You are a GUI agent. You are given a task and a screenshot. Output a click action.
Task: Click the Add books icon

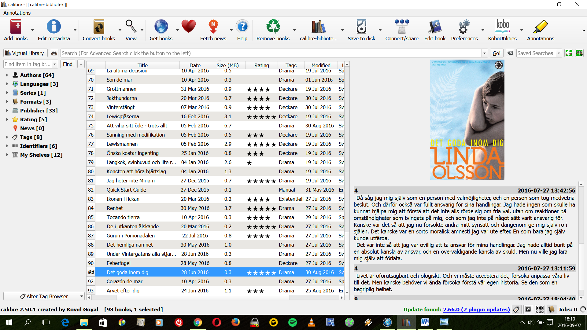[16, 27]
